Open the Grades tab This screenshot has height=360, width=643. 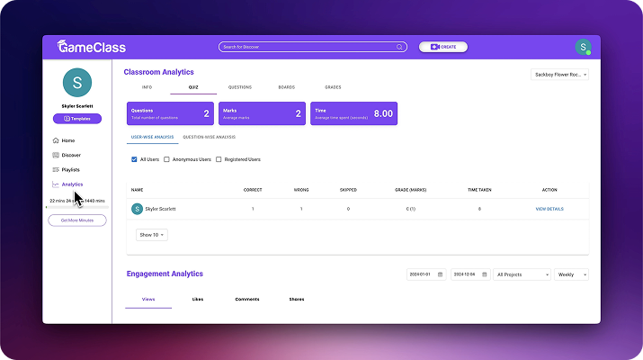pyautogui.click(x=333, y=87)
